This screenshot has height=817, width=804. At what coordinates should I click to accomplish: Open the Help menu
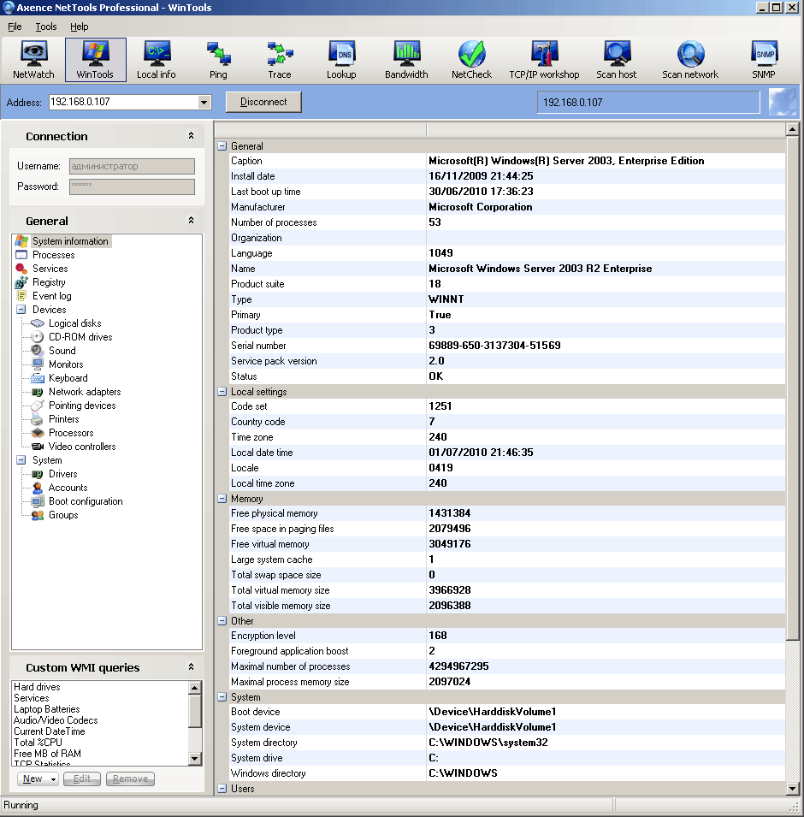[x=80, y=27]
